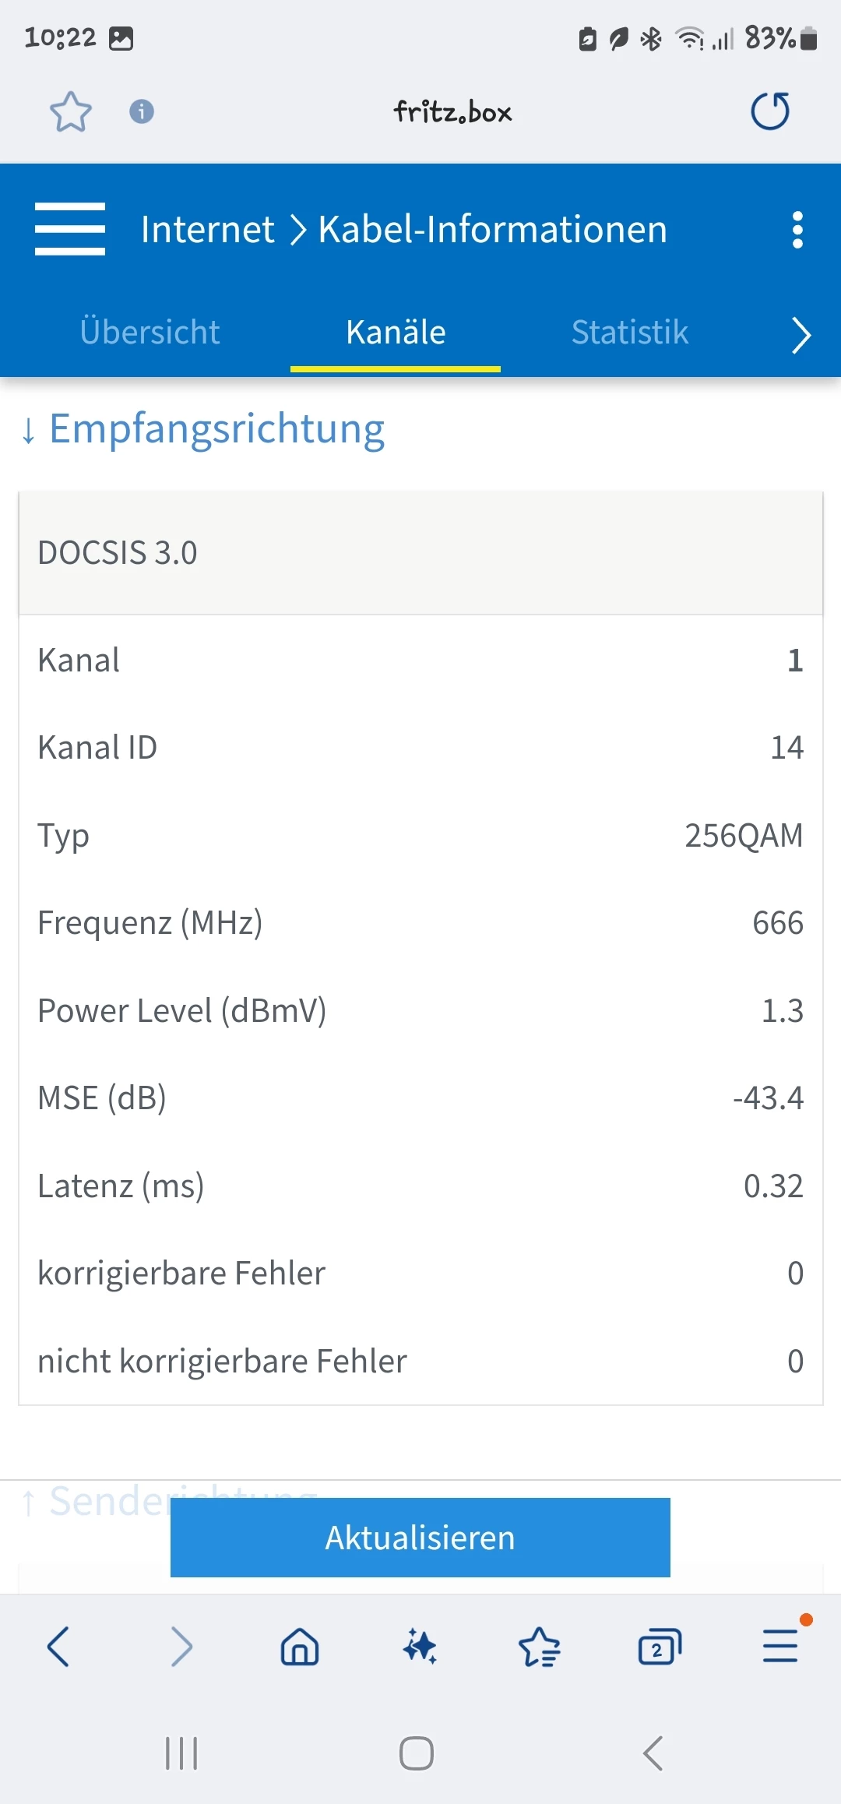Open three-dot options menu

click(797, 230)
